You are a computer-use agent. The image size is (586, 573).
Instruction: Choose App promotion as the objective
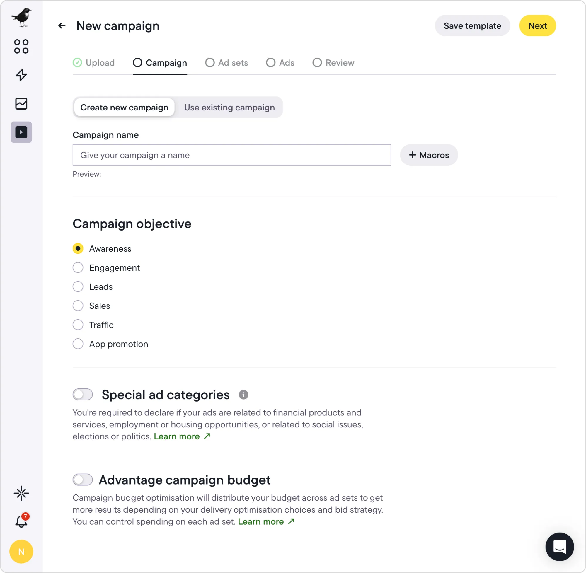[78, 344]
